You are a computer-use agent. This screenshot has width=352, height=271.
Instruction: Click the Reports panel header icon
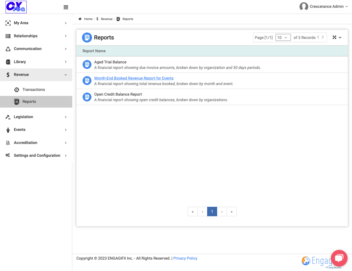pos(87,38)
